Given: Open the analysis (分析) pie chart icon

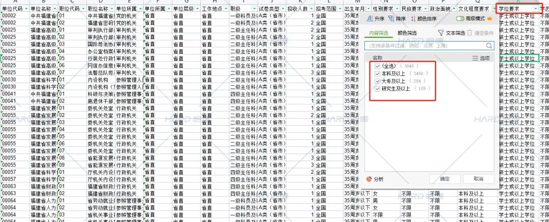Looking at the screenshot, I should (369, 179).
